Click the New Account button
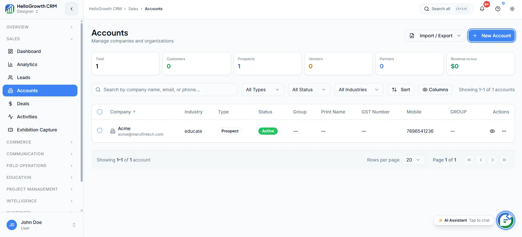Screen dimensions: 522x237 point(492,36)
